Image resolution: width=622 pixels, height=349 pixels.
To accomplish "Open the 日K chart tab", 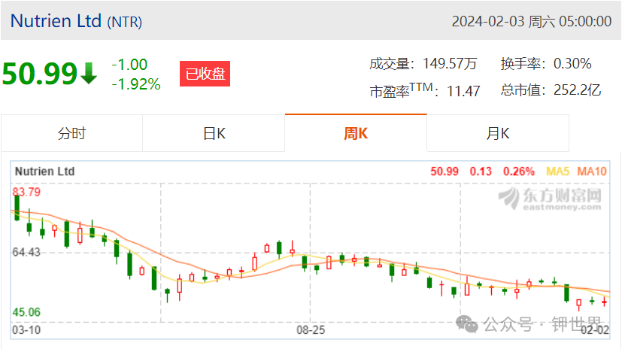I will 214,133.
